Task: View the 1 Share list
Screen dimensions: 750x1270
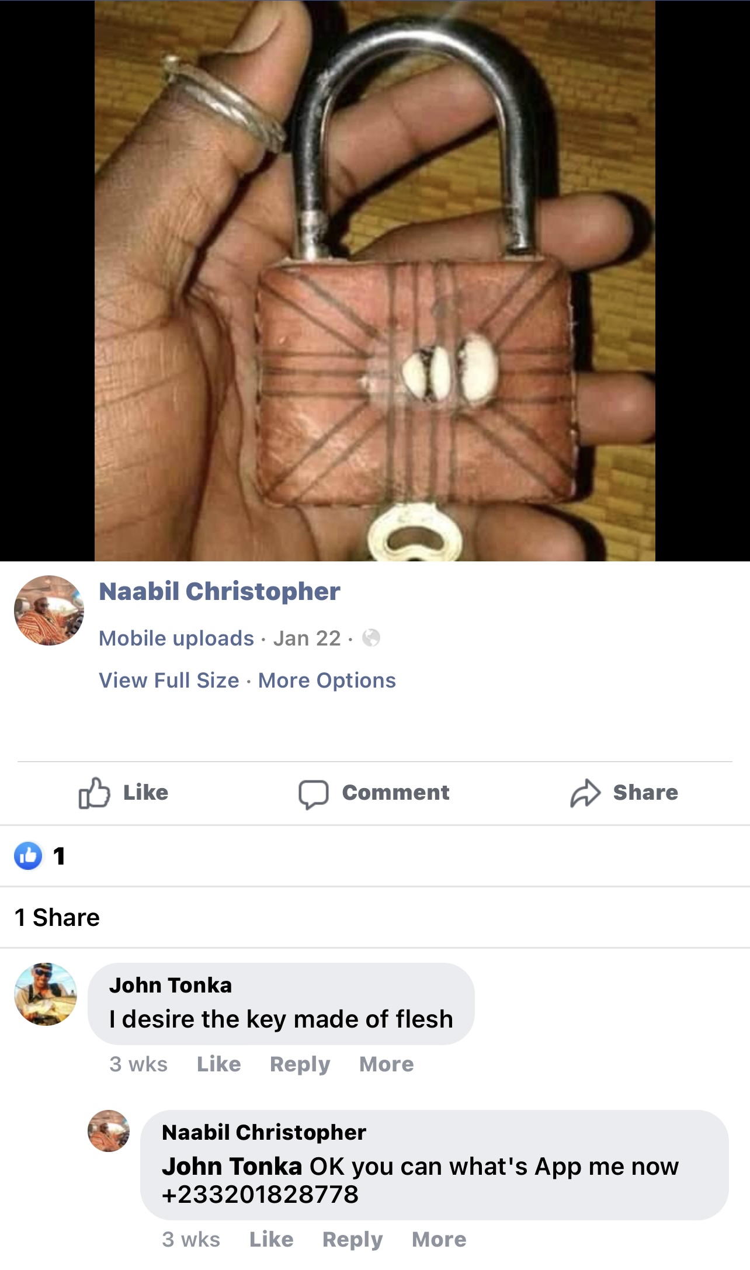Action: click(x=57, y=917)
